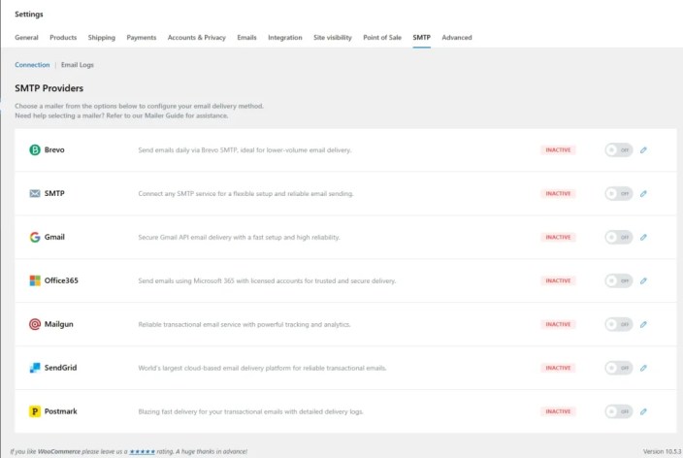This screenshot has width=683, height=458.
Task: Click the SendGrid logo icon
Action: tap(35, 368)
